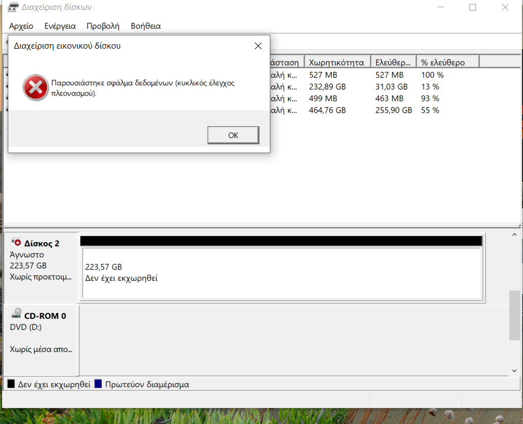The width and height of the screenshot is (523, 424).
Task: Click the 31,03 GB free space value
Action: coord(391,87)
